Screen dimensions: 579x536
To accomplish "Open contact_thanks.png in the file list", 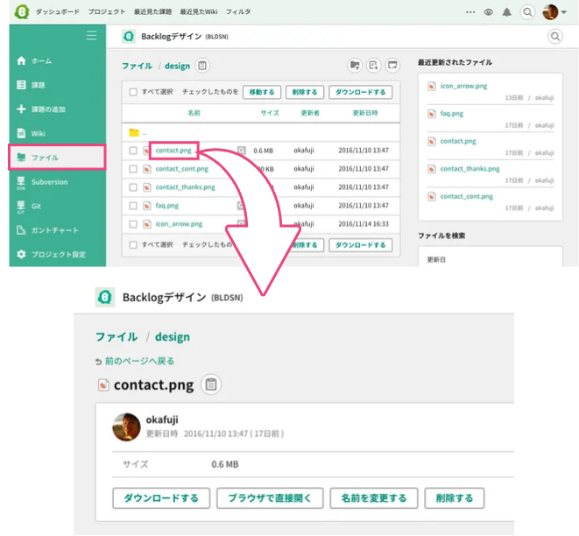I will (x=185, y=187).
